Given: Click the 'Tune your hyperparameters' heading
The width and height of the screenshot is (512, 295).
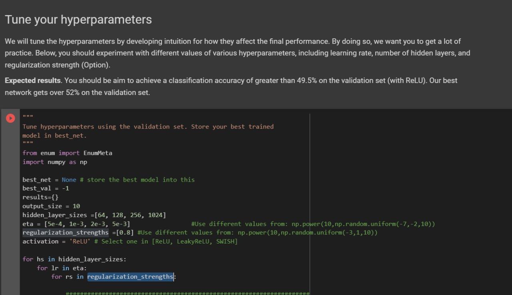Looking at the screenshot, I should pos(78,19).
